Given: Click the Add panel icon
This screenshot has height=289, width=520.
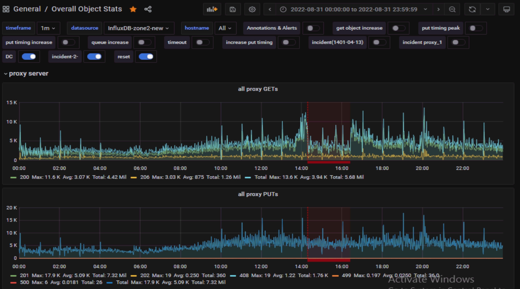Looking at the screenshot, I should [212, 9].
